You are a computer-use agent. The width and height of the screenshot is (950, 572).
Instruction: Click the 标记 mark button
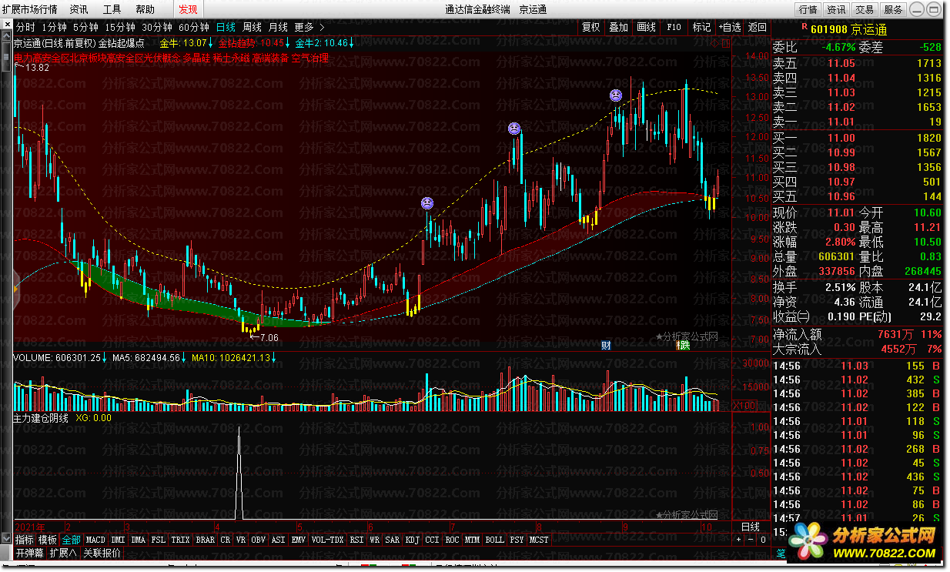coord(701,27)
